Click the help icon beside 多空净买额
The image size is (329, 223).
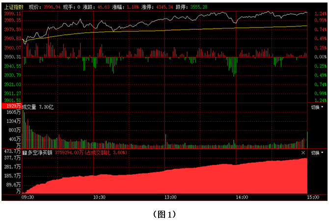tap(25, 153)
